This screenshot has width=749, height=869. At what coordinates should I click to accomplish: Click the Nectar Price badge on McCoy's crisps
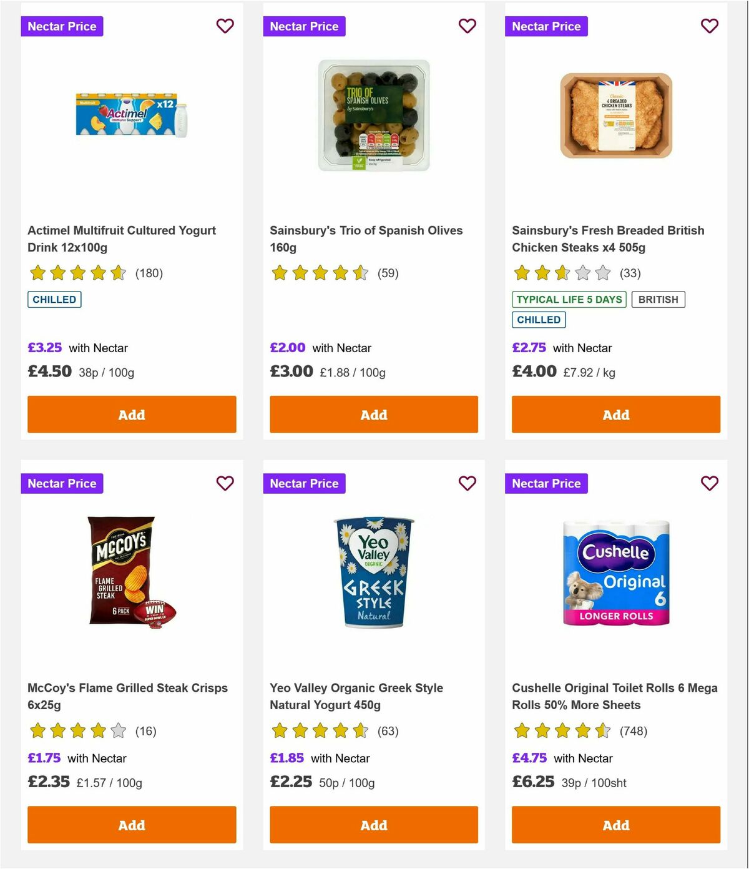[62, 483]
